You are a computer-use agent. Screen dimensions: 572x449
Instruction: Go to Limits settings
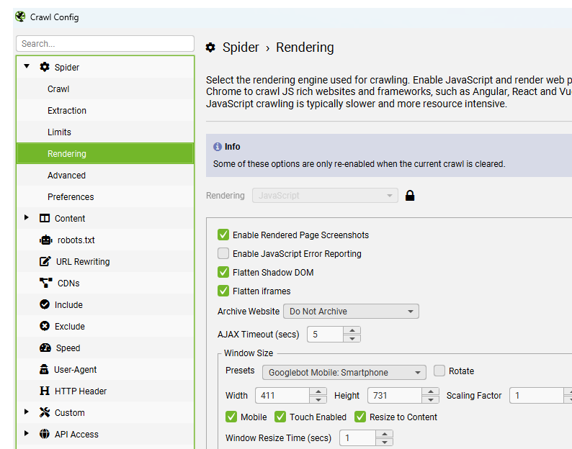(x=59, y=132)
